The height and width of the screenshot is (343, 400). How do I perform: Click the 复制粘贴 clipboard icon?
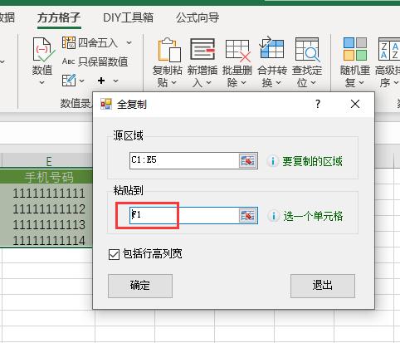(x=169, y=50)
